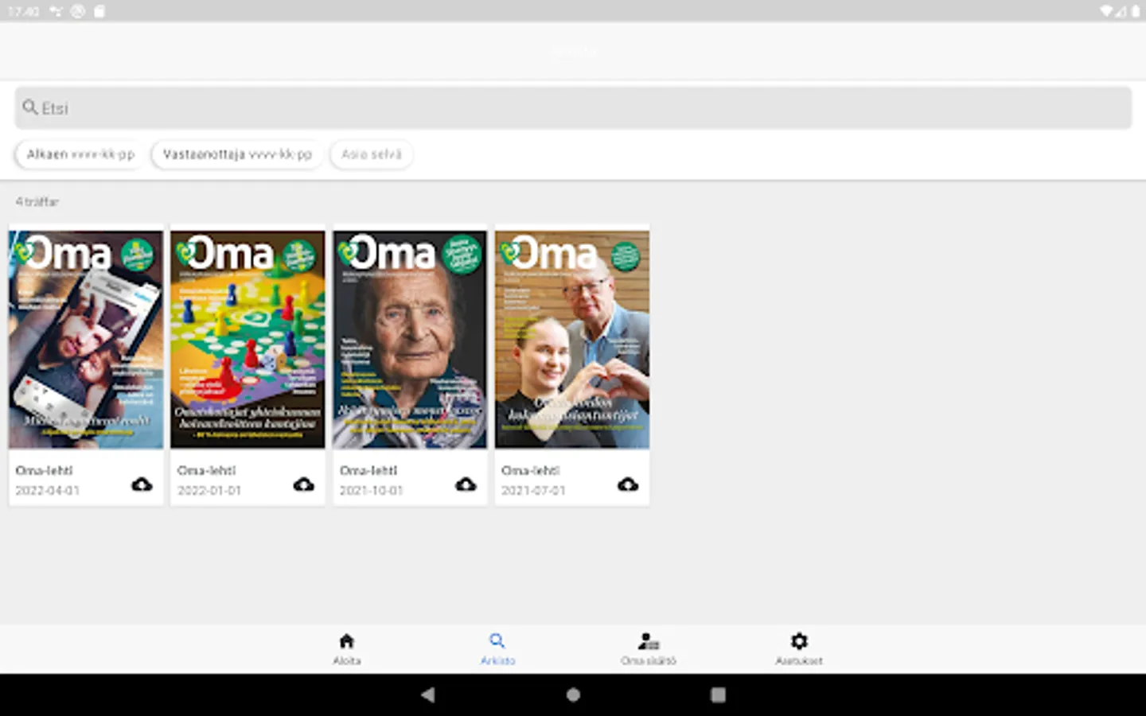Click the Asia selvä button
1146x716 pixels.
[372, 154]
